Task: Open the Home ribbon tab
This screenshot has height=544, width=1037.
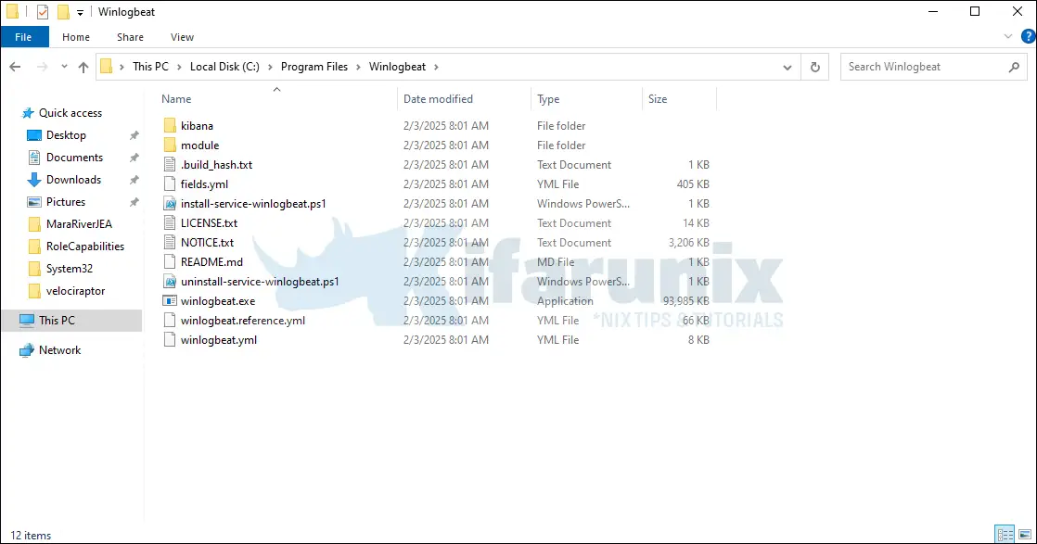Action: (76, 37)
